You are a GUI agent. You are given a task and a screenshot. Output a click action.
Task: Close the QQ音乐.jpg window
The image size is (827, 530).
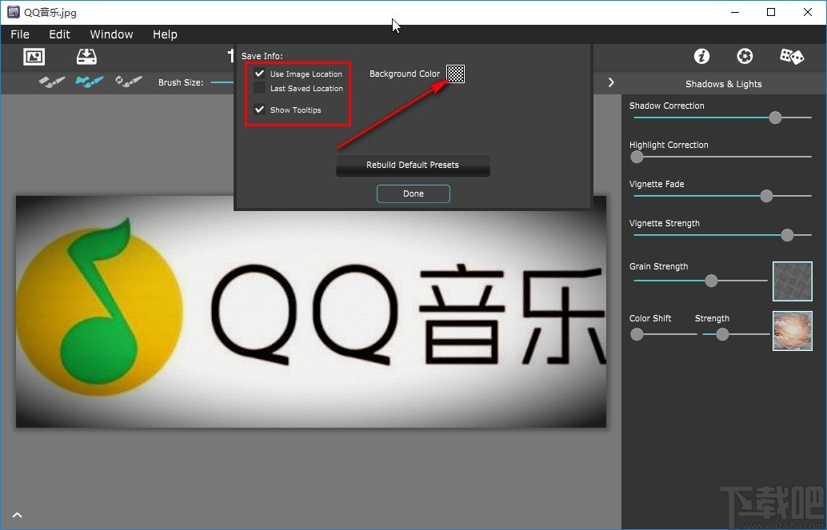click(808, 12)
